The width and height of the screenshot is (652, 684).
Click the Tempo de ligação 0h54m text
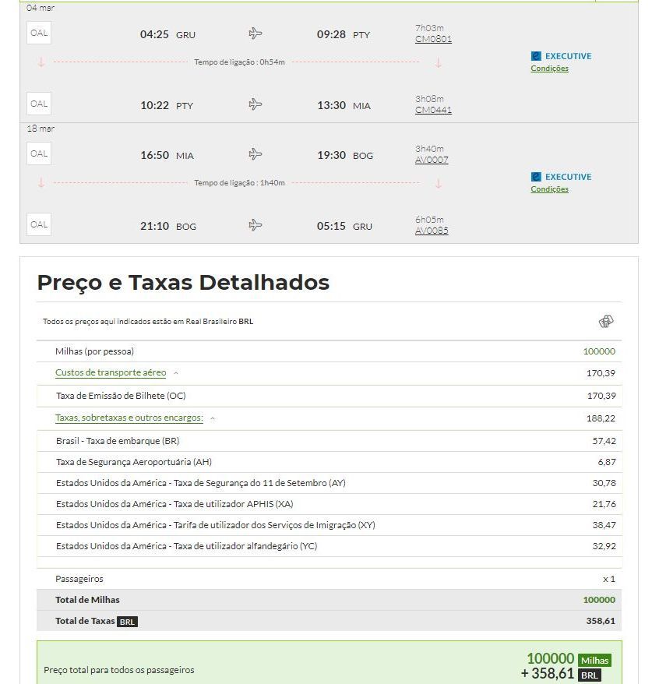(239, 62)
